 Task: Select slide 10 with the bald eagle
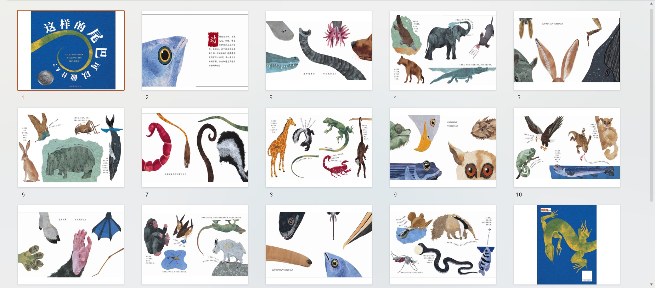click(x=567, y=147)
